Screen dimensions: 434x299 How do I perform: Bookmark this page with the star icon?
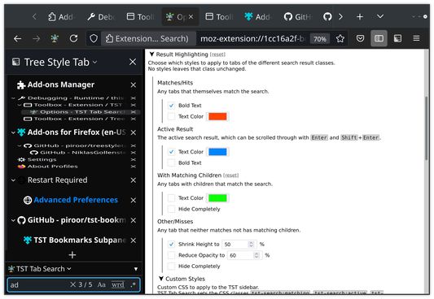click(x=340, y=39)
